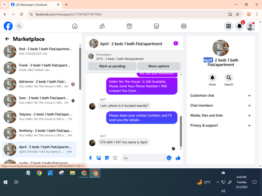
Task: Click the message "570-664-1347 my name is April"
Action: tap(124, 142)
